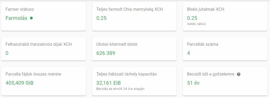The width and height of the screenshot is (270, 98).
Task: Click the Felhasználói tranzakciós díjak XCH label
Action: coord(39,44)
